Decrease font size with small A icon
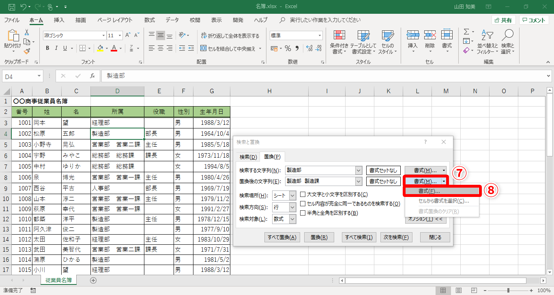This screenshot has height=295, width=554. pyautogui.click(x=137, y=35)
